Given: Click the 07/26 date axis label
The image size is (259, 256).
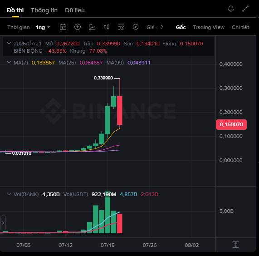Looking at the screenshot, I should (x=150, y=245).
